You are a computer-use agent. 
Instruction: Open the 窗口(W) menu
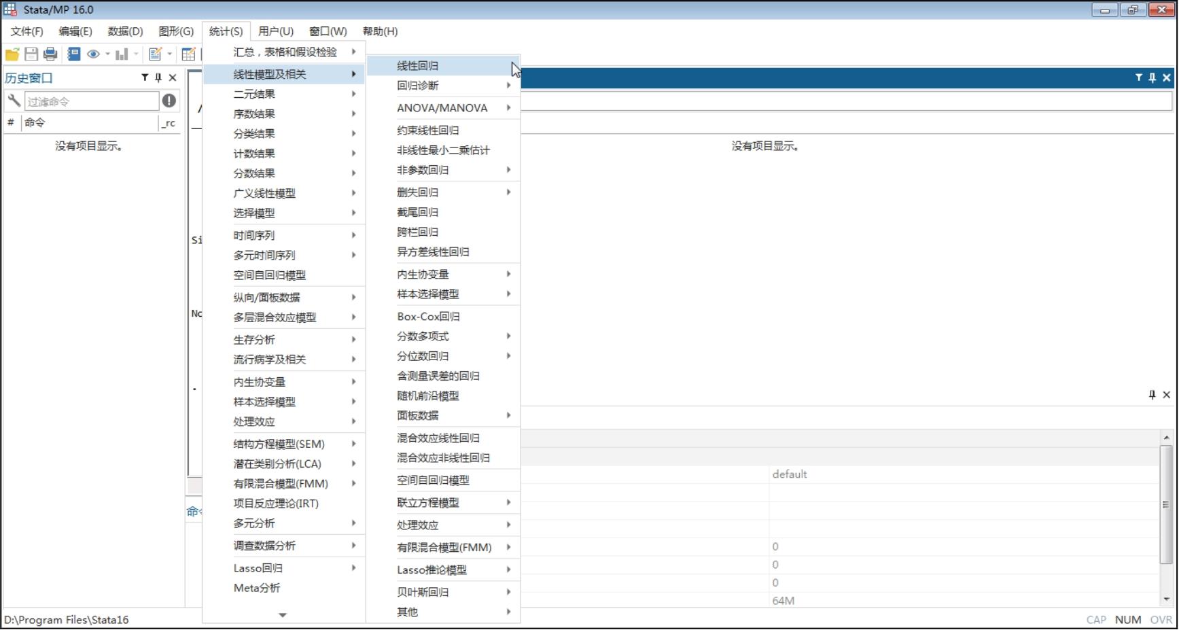coord(328,31)
